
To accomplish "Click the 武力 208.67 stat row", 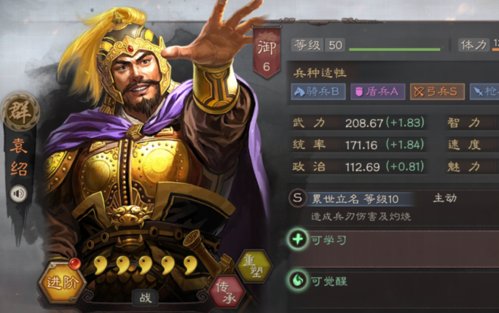I will pyautogui.click(x=359, y=123).
